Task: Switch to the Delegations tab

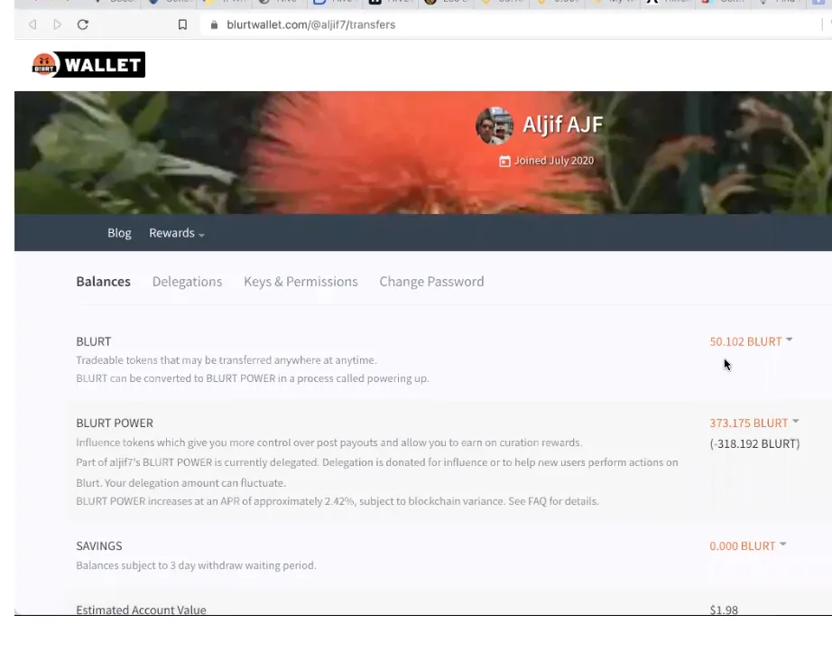Action: tap(188, 282)
